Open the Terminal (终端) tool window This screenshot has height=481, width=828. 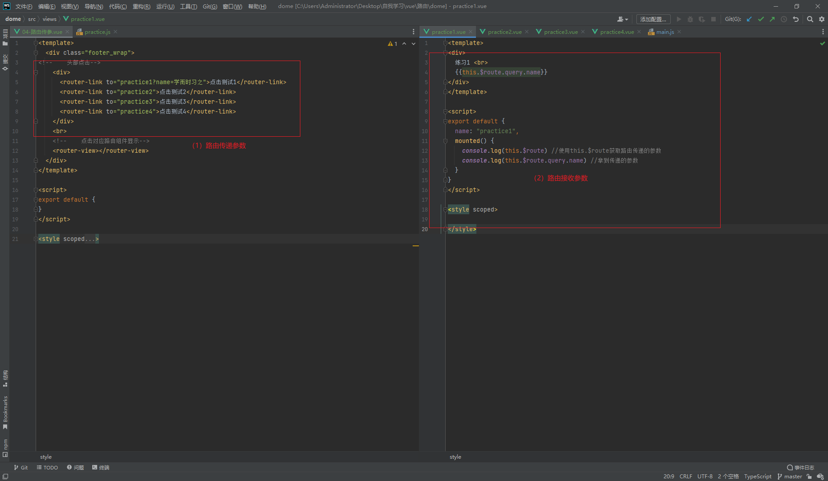pyautogui.click(x=101, y=467)
